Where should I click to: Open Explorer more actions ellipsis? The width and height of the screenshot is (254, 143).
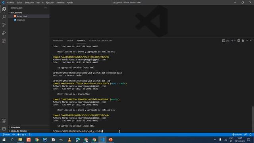click(x=46, y=8)
